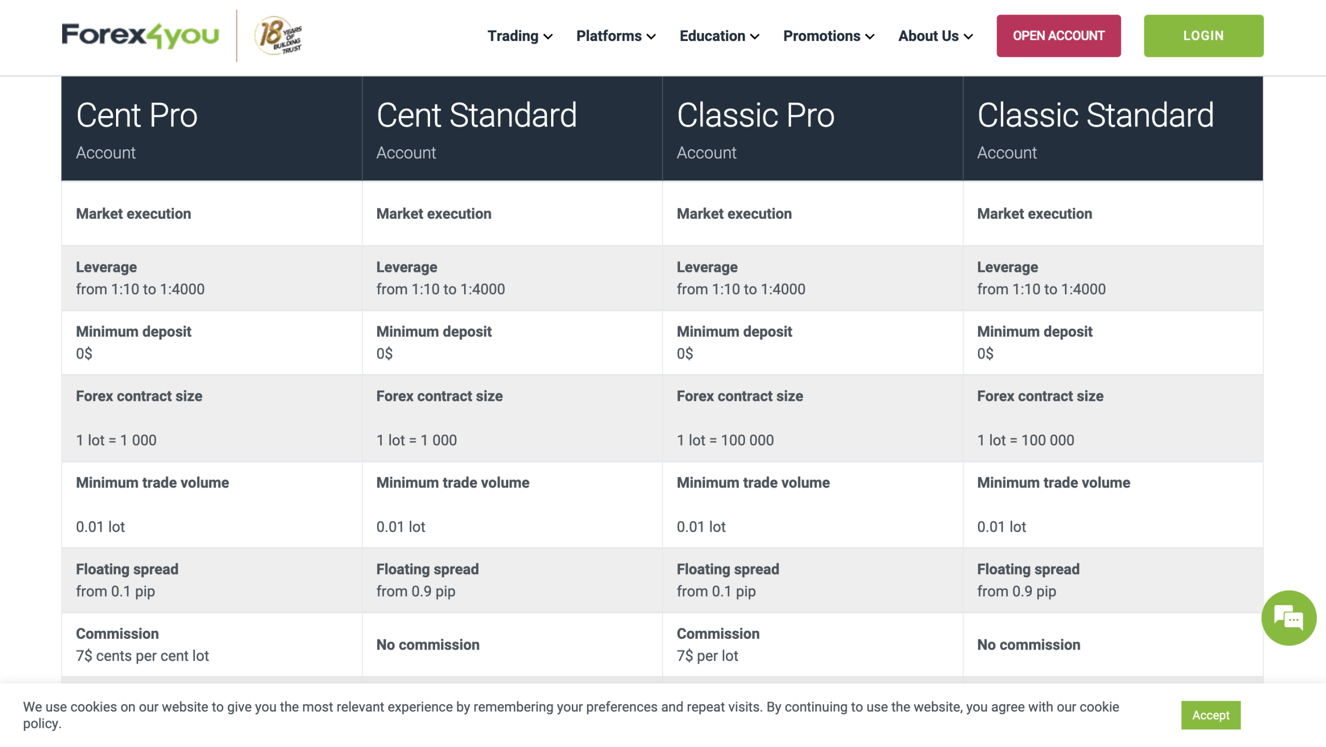
Task: Open the About Us menu
Action: click(935, 36)
